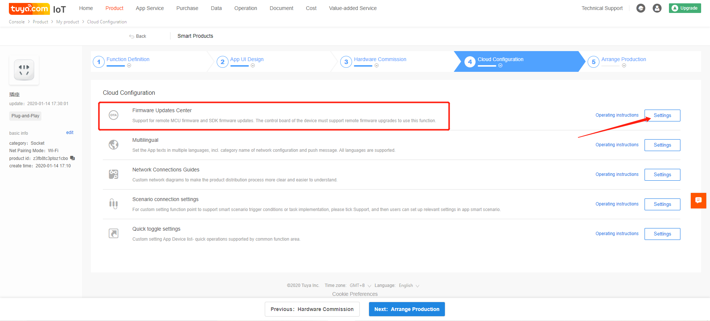710x321 pixels.
Task: Open the App Service menu
Action: (149, 8)
